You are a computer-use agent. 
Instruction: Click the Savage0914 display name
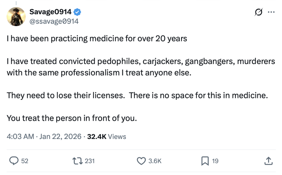pos(50,12)
